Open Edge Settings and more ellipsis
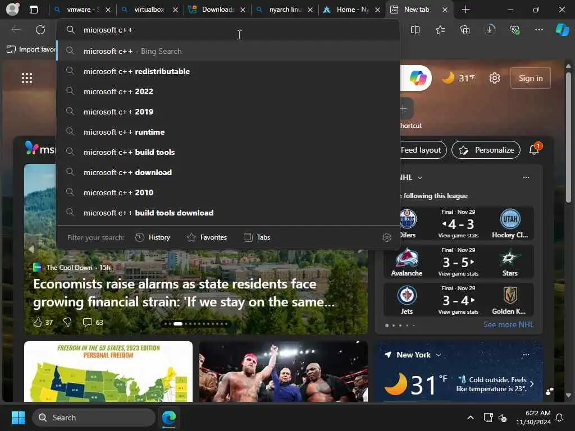The height and width of the screenshot is (431, 575). click(539, 30)
